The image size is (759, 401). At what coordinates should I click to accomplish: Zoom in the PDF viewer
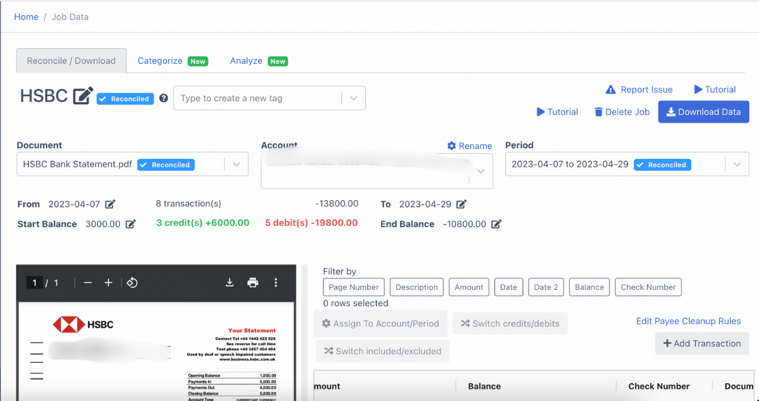coord(108,282)
